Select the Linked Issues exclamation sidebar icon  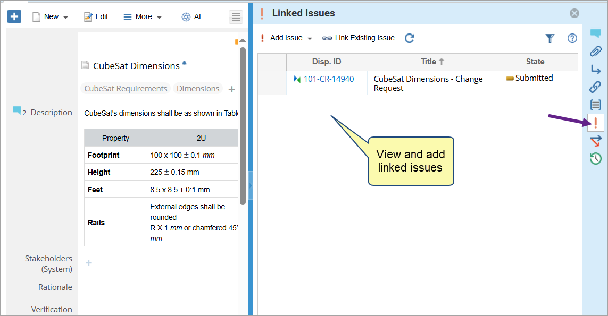(595, 123)
